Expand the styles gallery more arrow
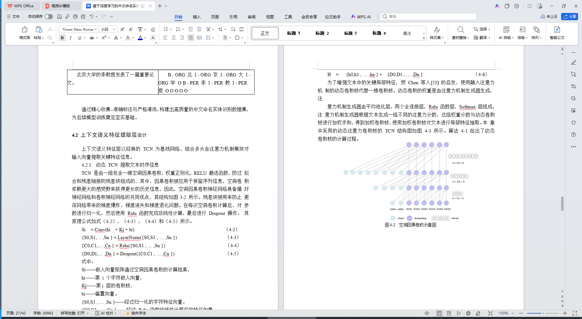 click(x=424, y=38)
